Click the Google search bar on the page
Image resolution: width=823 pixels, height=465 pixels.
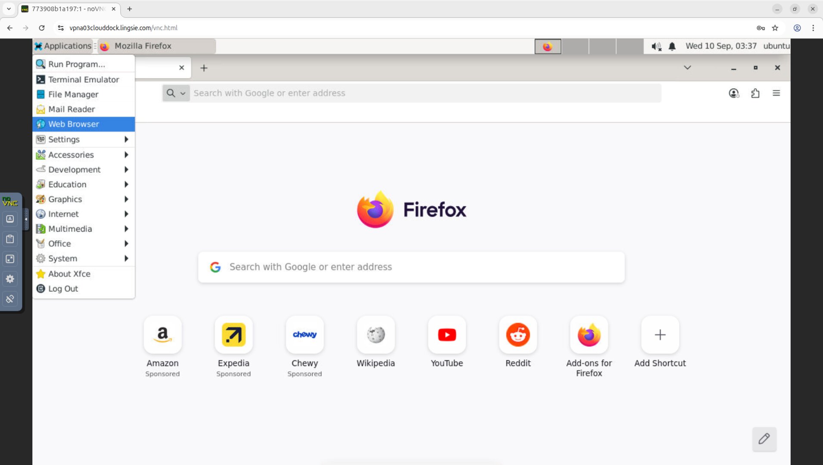pos(410,267)
